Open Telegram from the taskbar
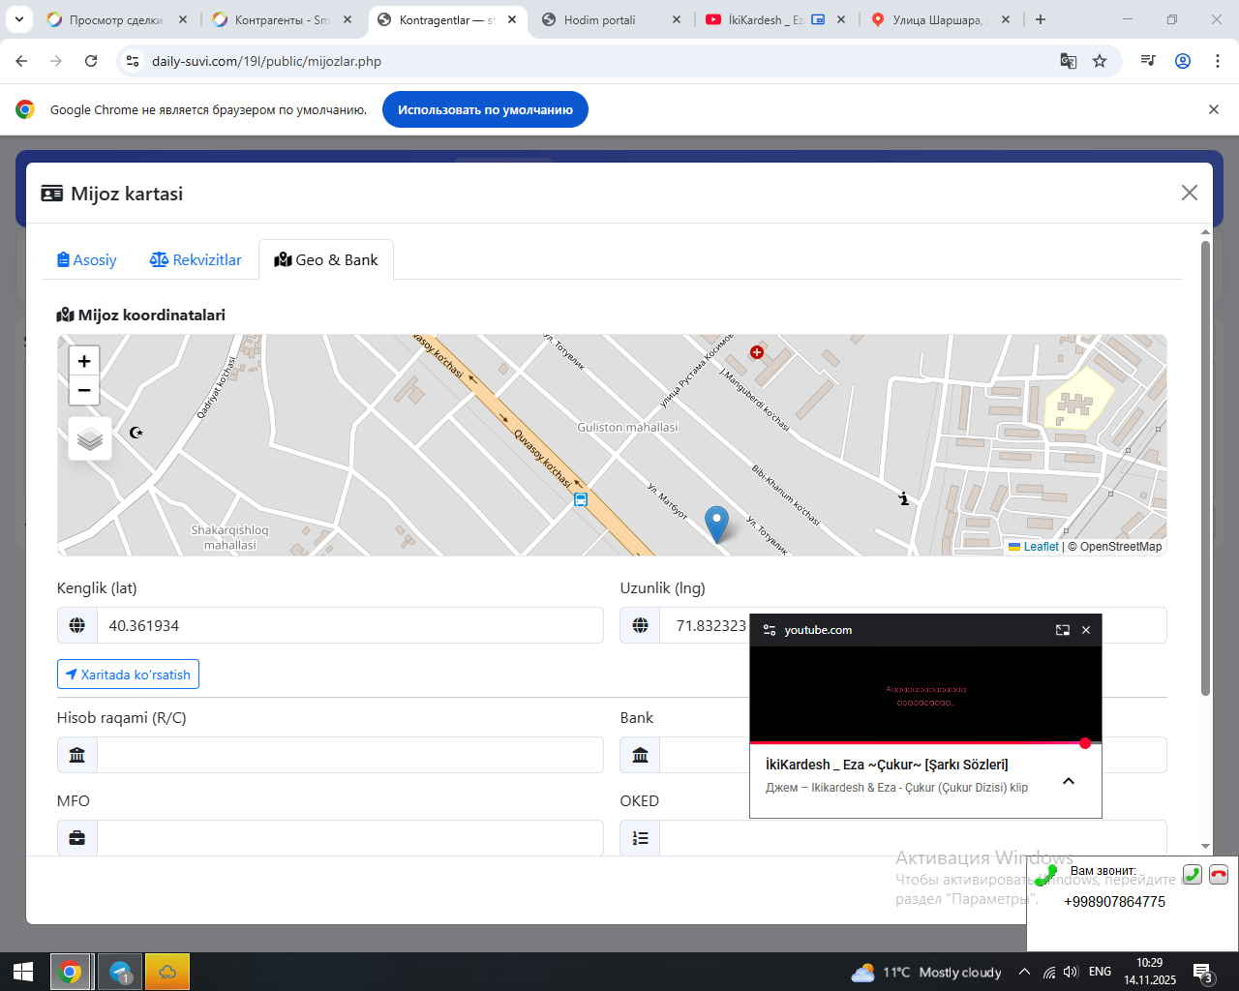 pos(120,972)
